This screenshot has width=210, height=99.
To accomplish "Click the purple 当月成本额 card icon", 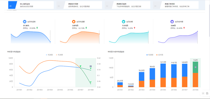I will [x=172, y=22].
